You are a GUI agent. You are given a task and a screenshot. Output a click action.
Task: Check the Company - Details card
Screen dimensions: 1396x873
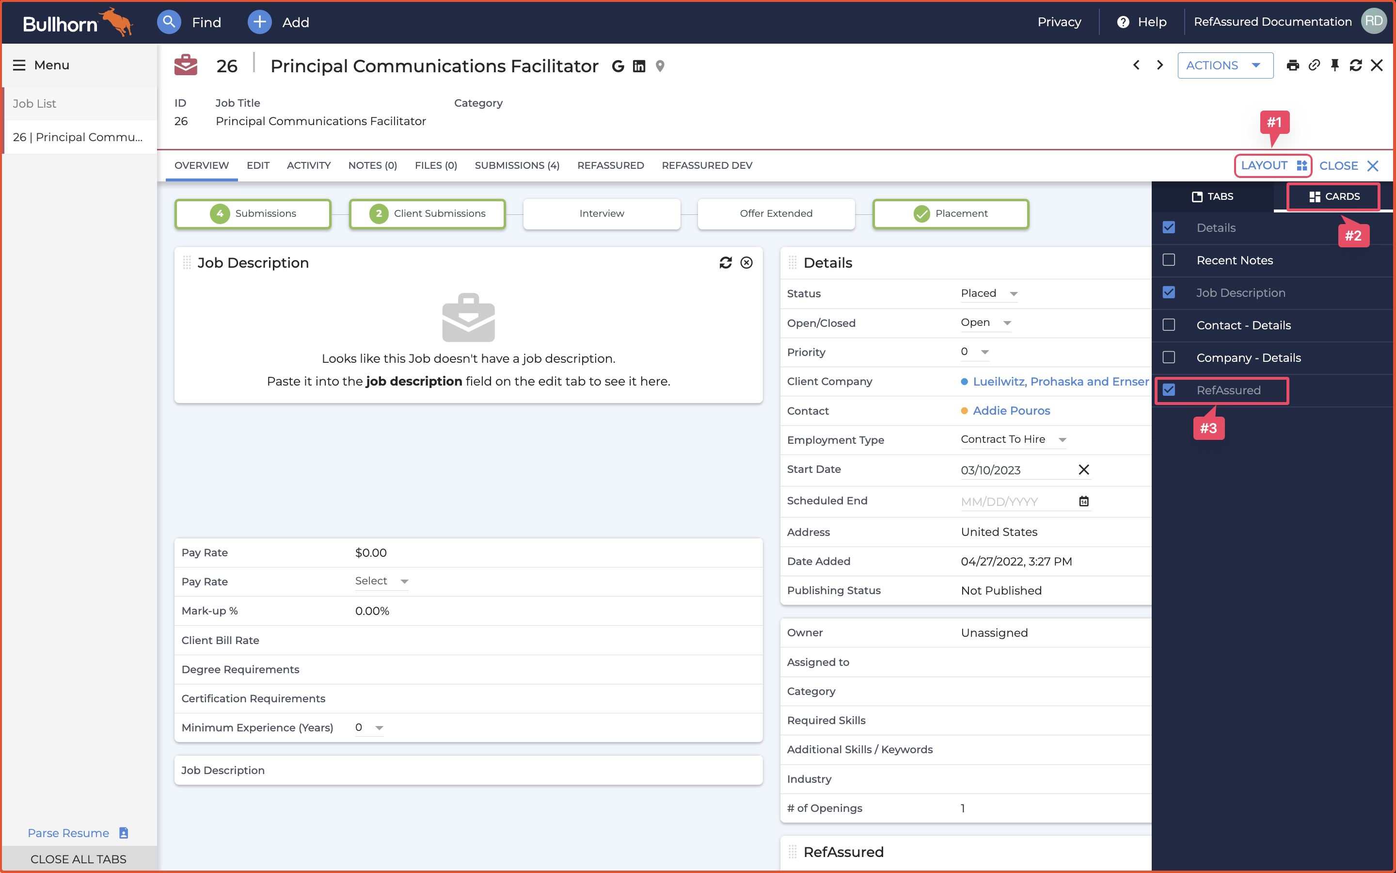(1169, 357)
